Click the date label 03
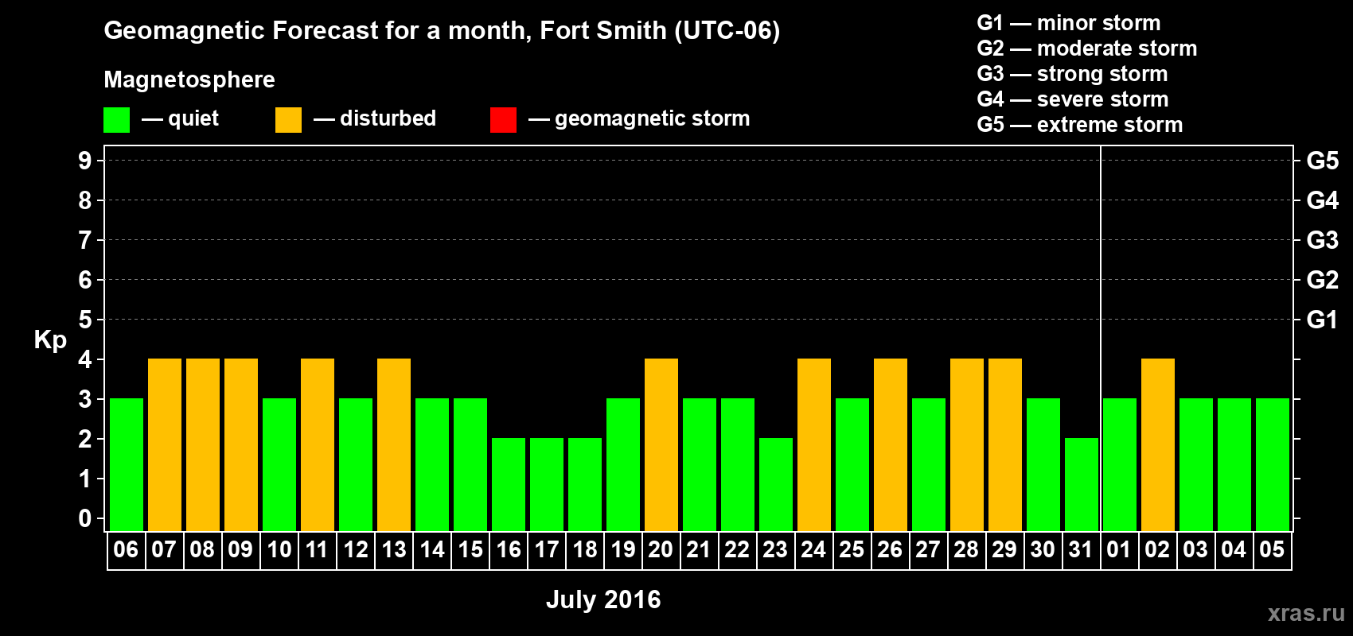1353x636 pixels. (1195, 549)
